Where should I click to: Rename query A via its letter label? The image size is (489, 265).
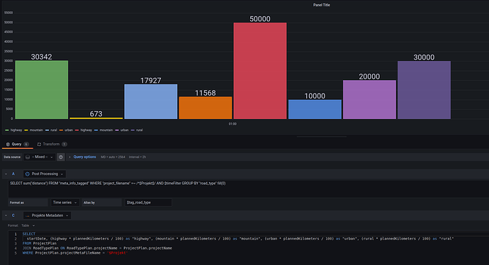(x=13, y=174)
